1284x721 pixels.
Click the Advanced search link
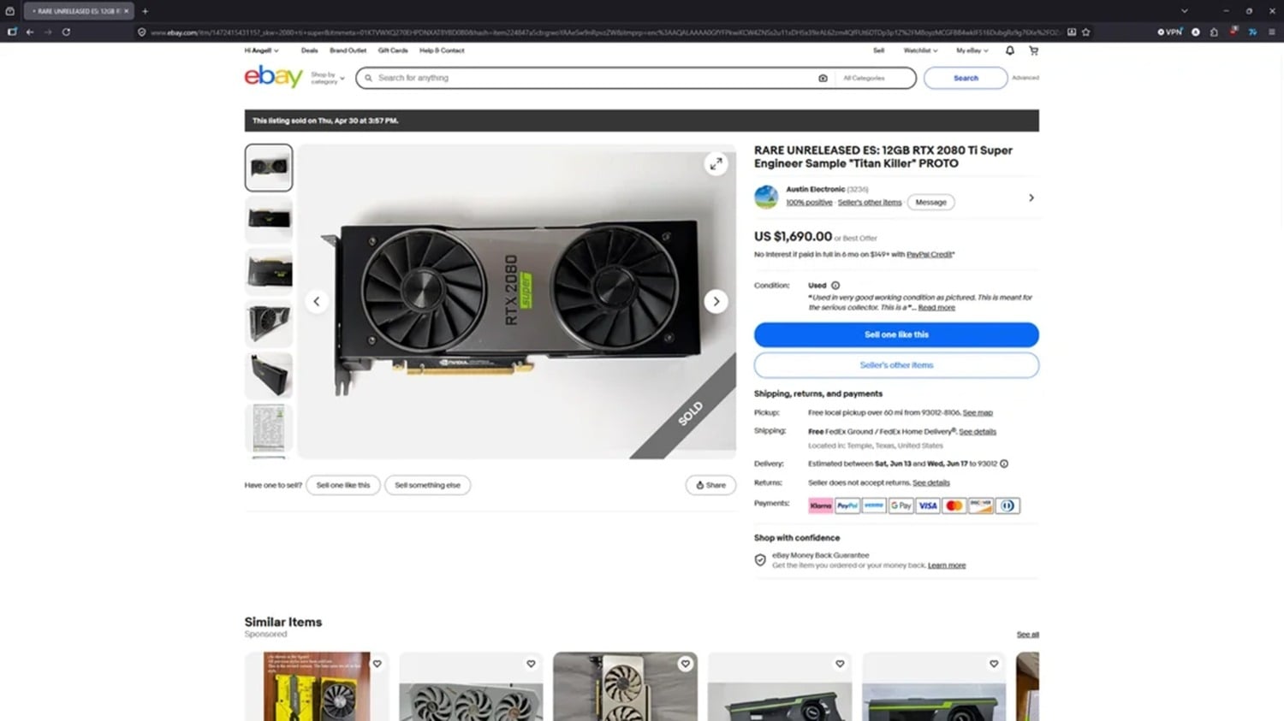coord(1025,78)
